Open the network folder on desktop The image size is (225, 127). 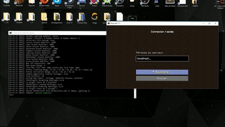click(x=44, y=18)
